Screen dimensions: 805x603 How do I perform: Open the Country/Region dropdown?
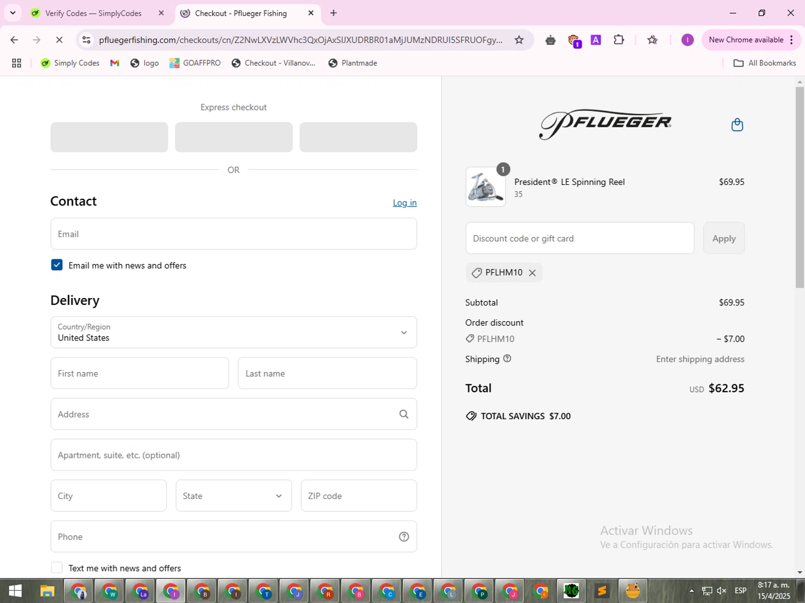point(233,332)
